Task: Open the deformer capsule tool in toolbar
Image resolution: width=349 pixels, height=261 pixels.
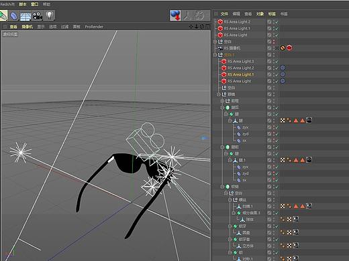Action: click(x=14, y=16)
